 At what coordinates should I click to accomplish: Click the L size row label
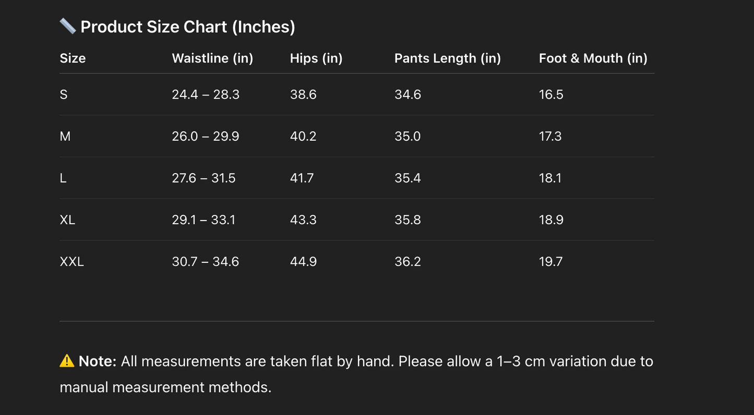tap(63, 178)
